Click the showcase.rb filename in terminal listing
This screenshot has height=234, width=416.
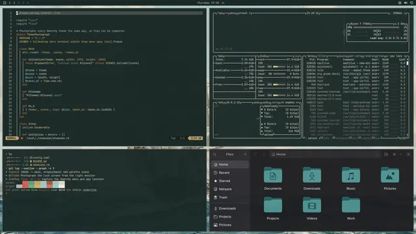pos(42,164)
